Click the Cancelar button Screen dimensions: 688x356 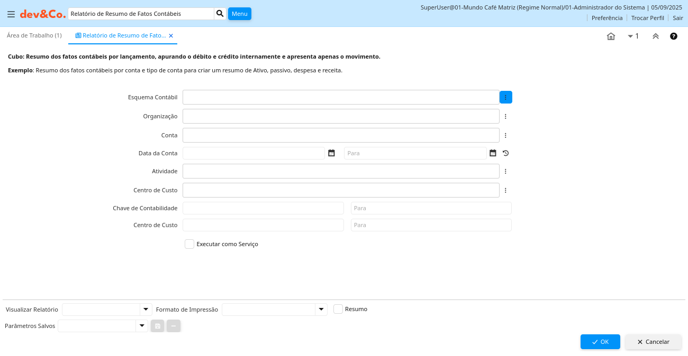pos(653,342)
